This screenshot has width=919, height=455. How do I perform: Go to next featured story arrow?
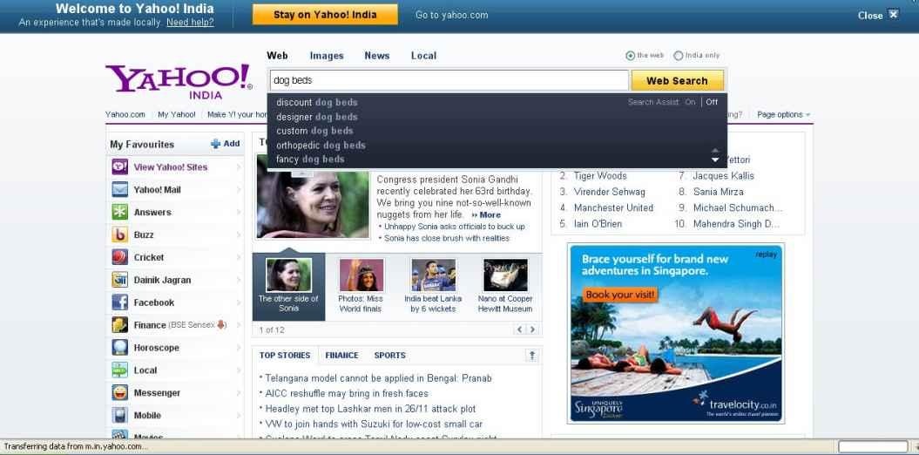click(x=532, y=329)
